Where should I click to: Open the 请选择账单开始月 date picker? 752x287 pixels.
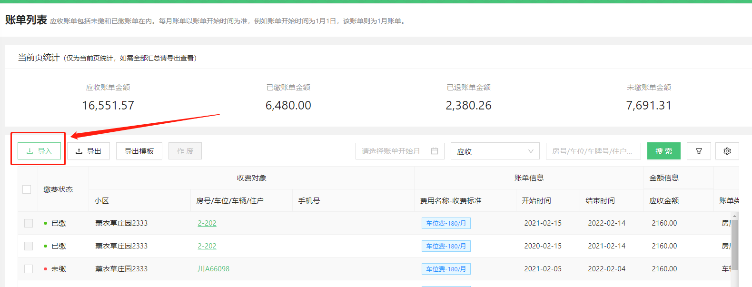(400, 151)
